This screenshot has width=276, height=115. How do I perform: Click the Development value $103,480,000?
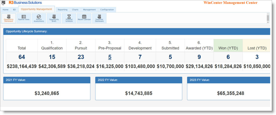[x=140, y=66]
